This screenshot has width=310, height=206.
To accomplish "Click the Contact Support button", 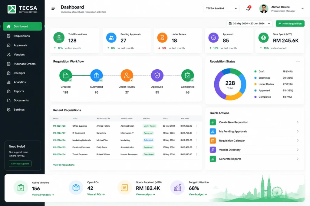I will tap(20, 164).
